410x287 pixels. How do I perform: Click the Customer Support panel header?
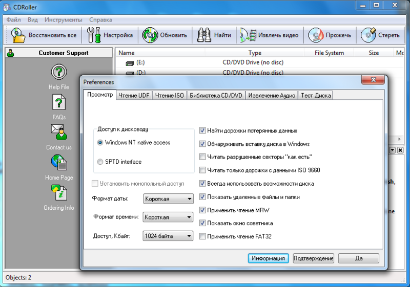tap(59, 53)
